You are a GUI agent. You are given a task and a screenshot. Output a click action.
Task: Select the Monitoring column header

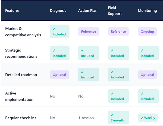[147, 11]
